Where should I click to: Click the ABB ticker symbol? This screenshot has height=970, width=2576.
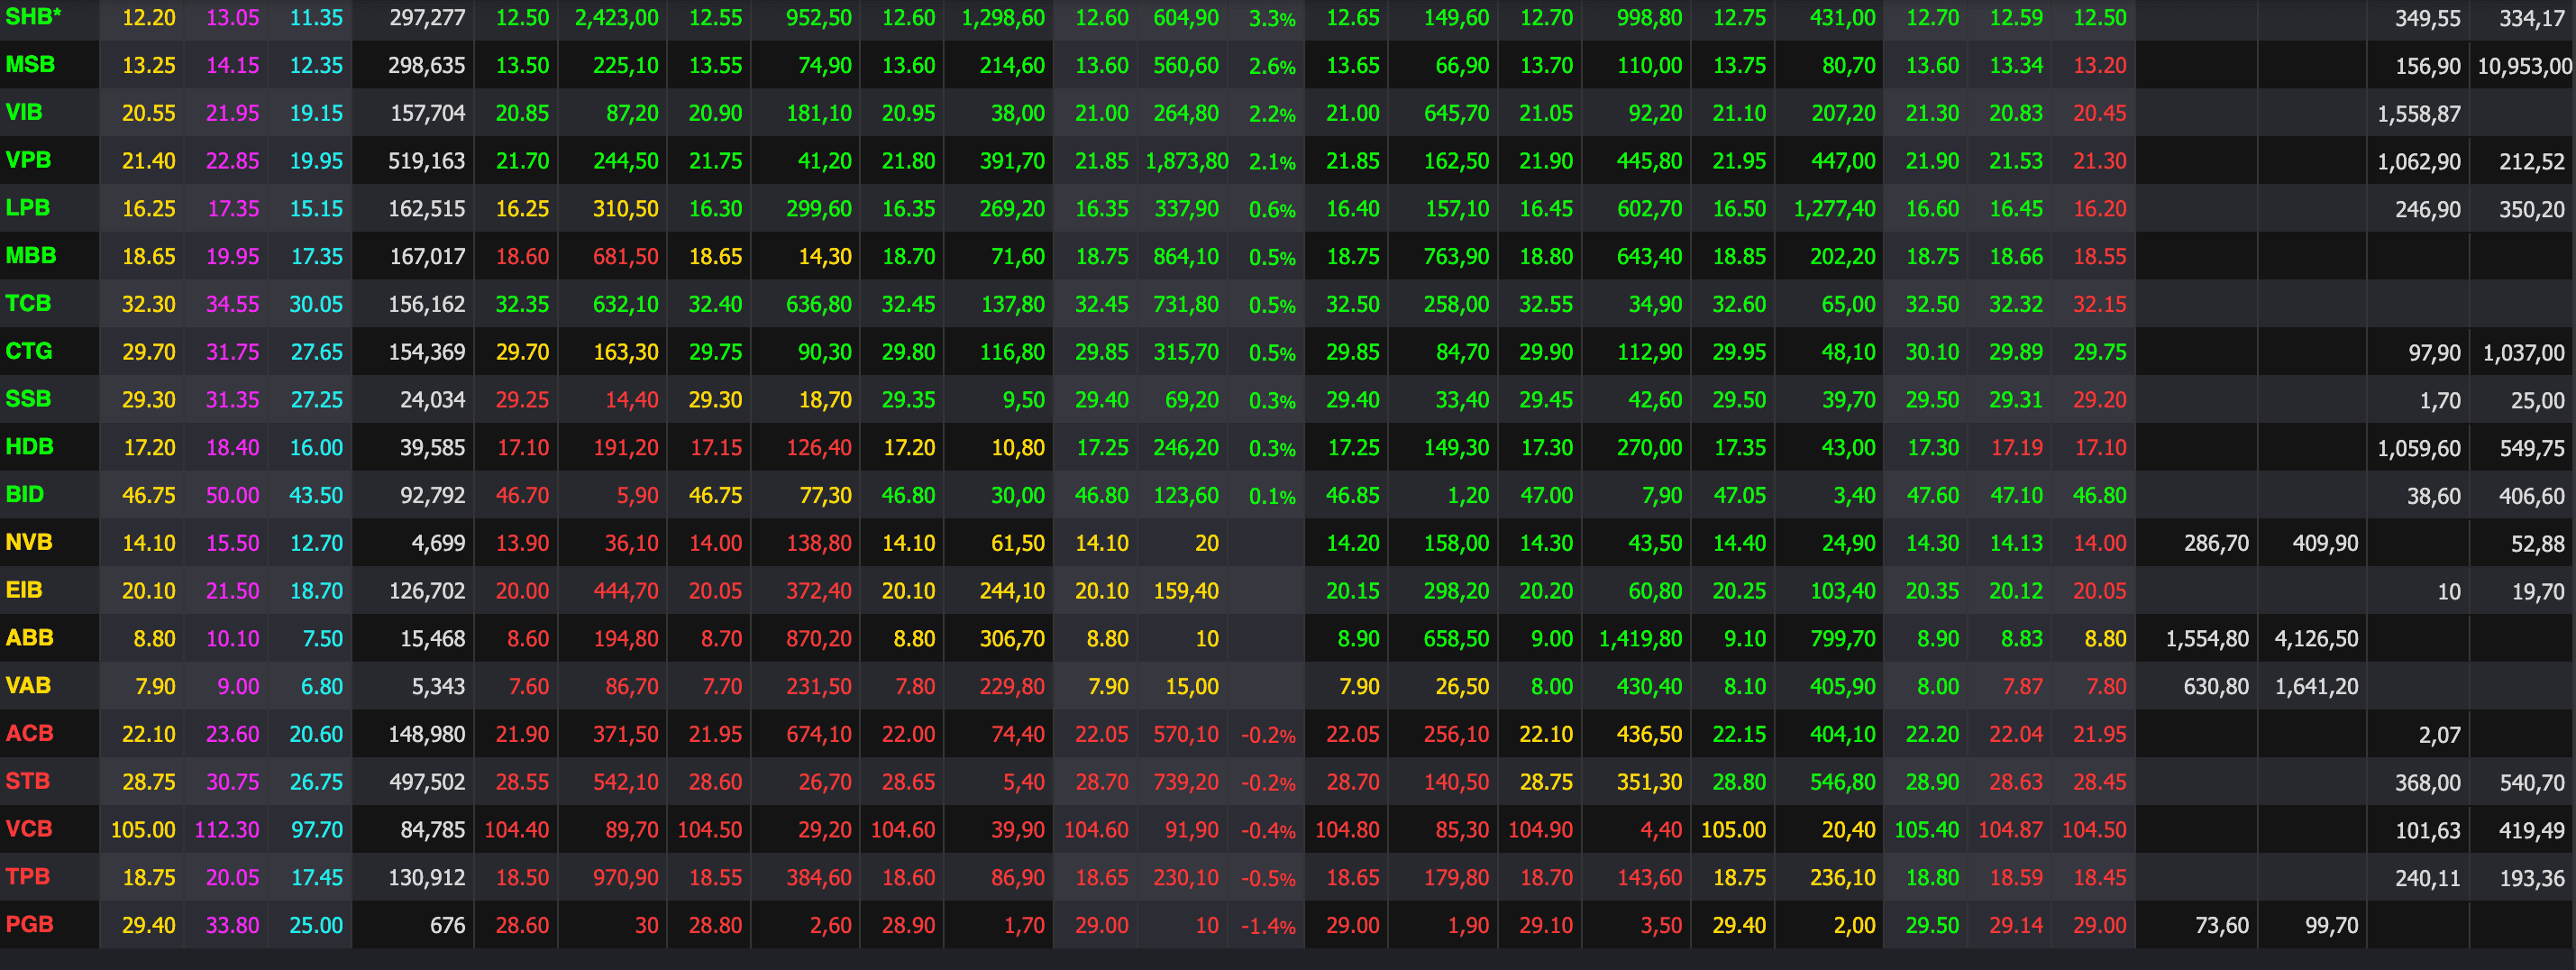tap(29, 638)
